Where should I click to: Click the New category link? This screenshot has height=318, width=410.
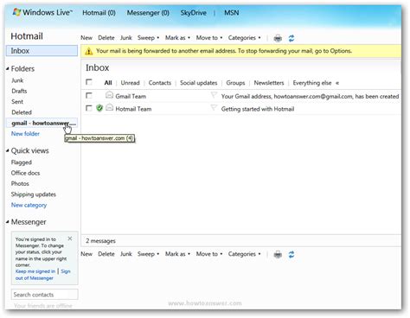[x=29, y=205]
